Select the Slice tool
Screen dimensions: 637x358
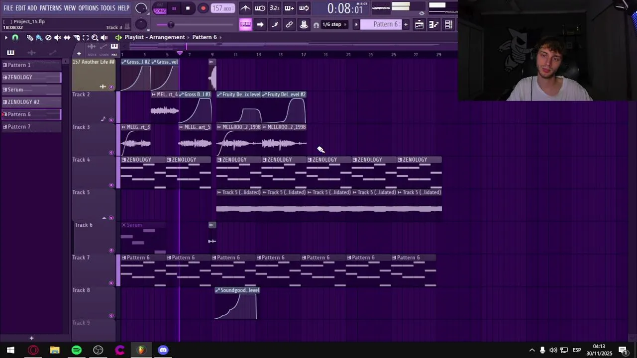76,37
